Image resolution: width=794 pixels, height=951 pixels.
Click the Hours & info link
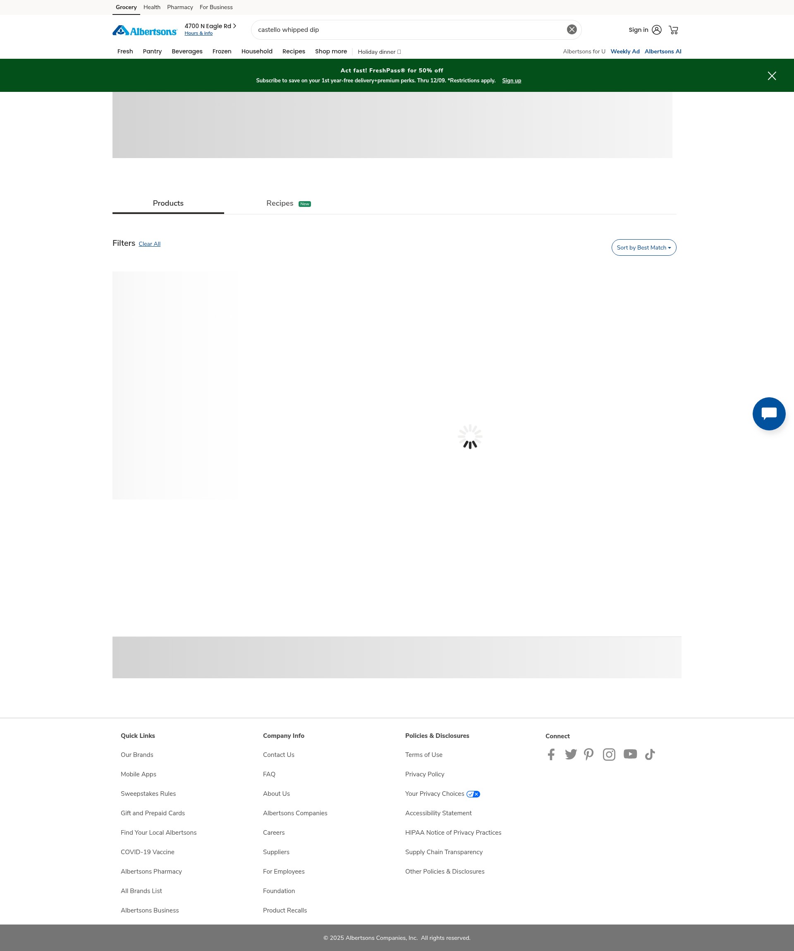click(x=198, y=33)
